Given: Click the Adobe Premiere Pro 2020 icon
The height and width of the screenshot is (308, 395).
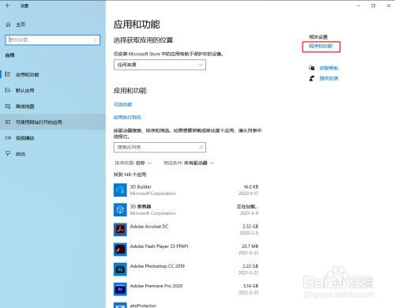Looking at the screenshot, I should click(120, 289).
